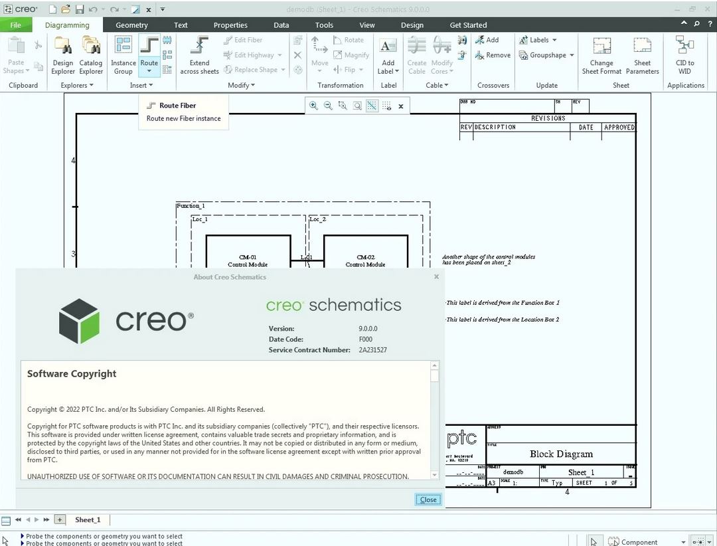Expand the Modify group menu
The width and height of the screenshot is (717, 546).
(x=241, y=85)
